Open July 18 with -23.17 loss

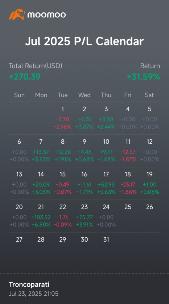128,184
